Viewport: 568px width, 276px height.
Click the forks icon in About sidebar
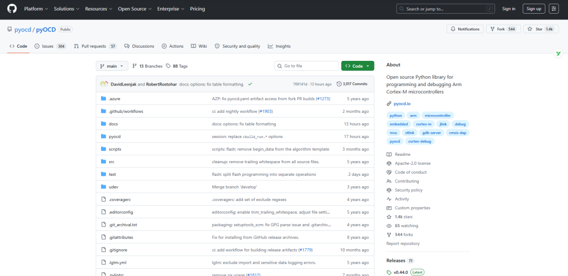point(389,235)
